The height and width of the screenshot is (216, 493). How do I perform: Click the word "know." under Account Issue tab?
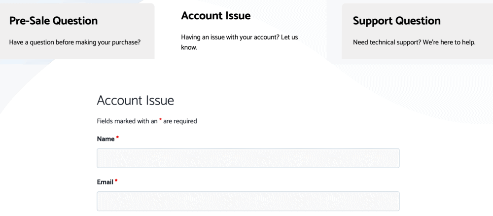click(x=189, y=48)
